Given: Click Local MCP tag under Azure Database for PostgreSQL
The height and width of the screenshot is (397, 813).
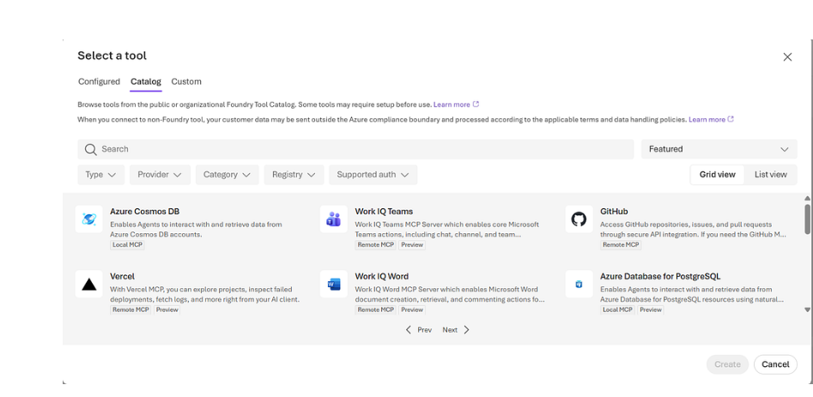Looking at the screenshot, I should coord(617,310).
